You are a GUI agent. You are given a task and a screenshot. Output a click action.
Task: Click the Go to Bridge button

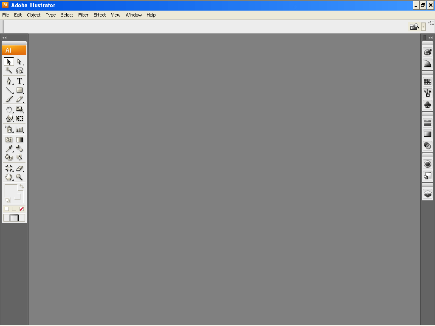tap(415, 27)
